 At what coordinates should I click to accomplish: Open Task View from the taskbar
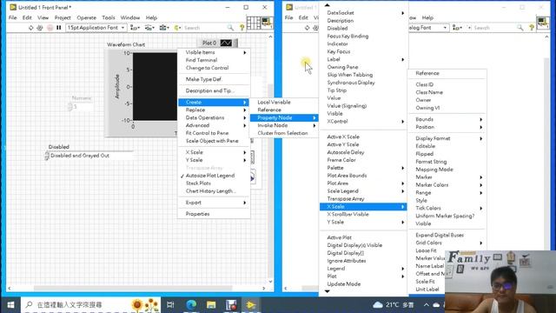coord(170,305)
